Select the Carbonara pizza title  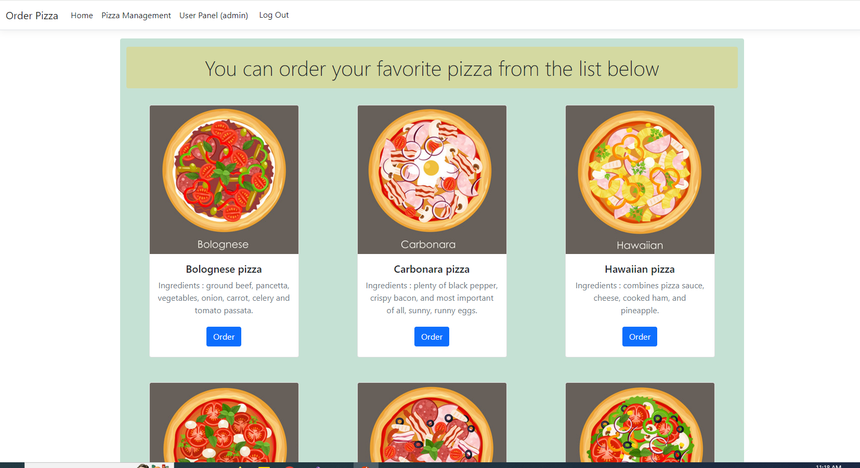tap(432, 269)
